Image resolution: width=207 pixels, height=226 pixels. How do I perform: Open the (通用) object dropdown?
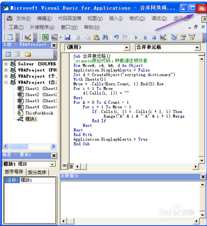pos(127,48)
